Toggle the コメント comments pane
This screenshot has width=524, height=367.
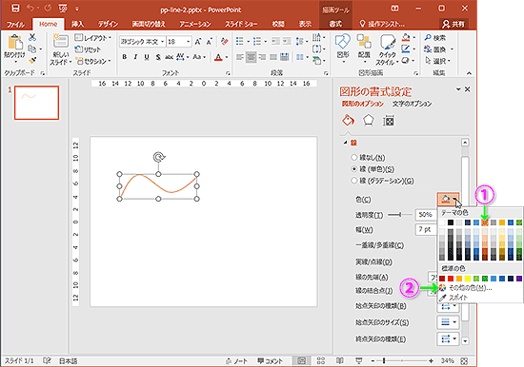pyautogui.click(x=270, y=361)
